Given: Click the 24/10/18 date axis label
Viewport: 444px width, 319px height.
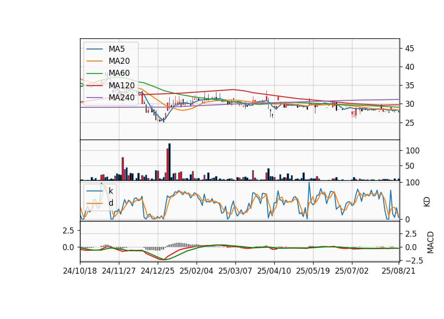Looking at the screenshot, I should coord(80,271).
